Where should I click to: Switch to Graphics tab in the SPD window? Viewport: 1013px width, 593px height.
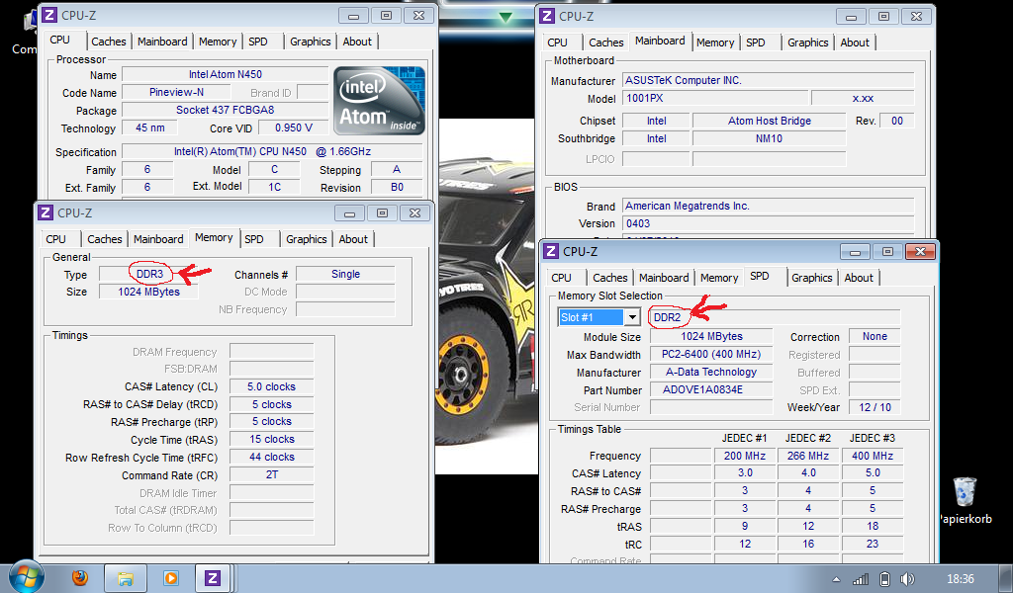pyautogui.click(x=812, y=278)
